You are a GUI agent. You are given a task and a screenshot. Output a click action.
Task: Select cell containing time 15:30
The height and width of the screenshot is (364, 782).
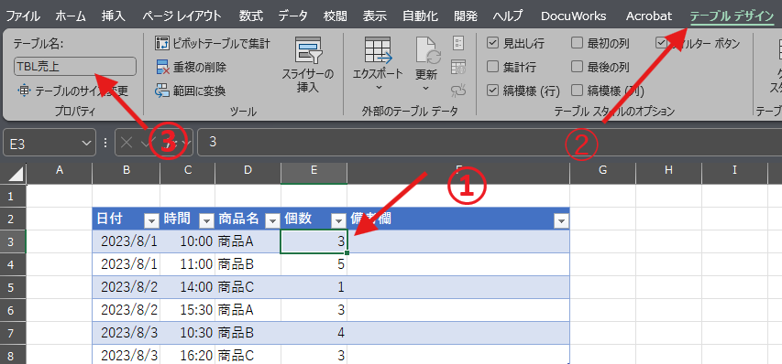click(188, 310)
